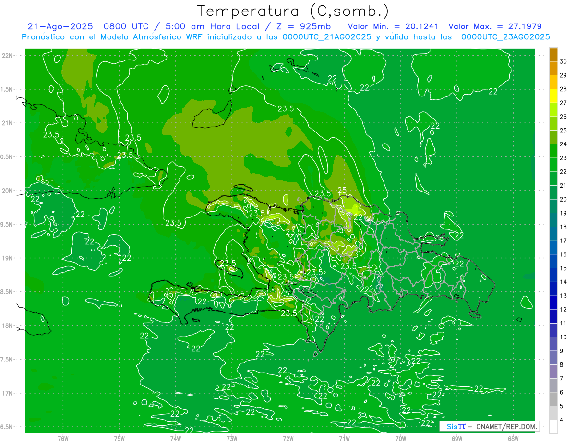Screen dimensions: 576x445
Task: Click longitude axis label '72W'
Action: [288, 438]
